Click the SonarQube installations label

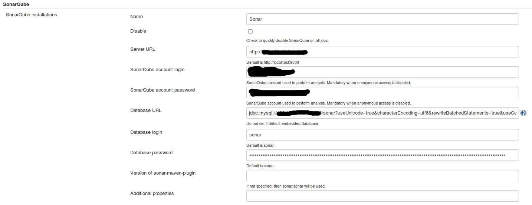pos(32,15)
